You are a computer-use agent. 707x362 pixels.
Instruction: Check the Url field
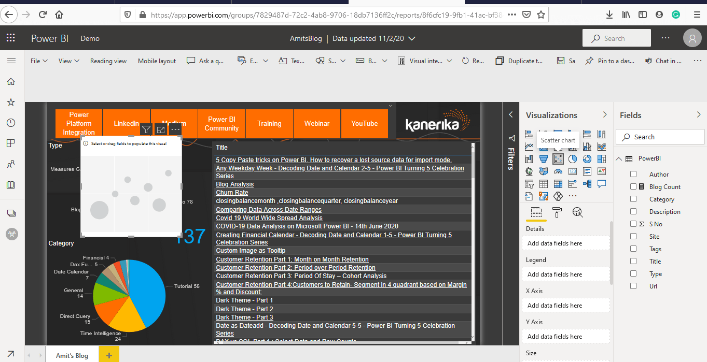pos(633,286)
